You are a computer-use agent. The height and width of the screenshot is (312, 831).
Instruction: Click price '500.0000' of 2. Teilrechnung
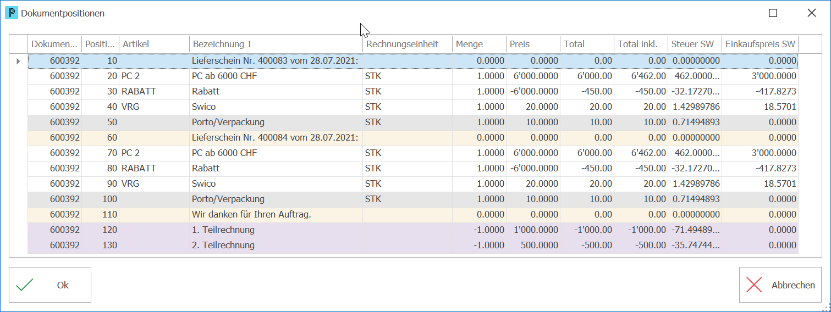tap(540, 245)
